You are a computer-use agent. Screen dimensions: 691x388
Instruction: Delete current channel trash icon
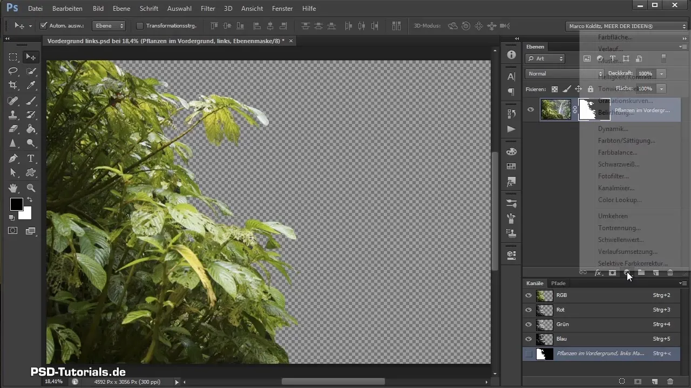[x=670, y=381]
